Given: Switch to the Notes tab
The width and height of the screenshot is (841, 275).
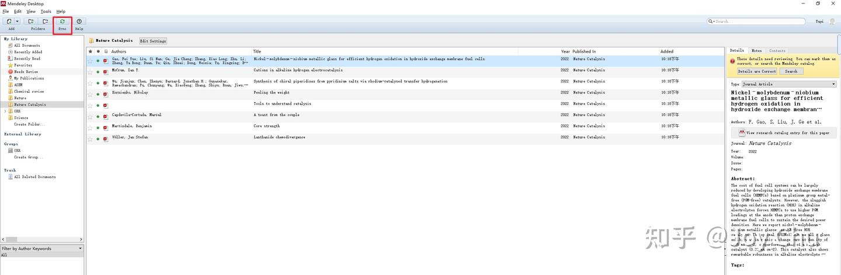Looking at the screenshot, I should (756, 51).
